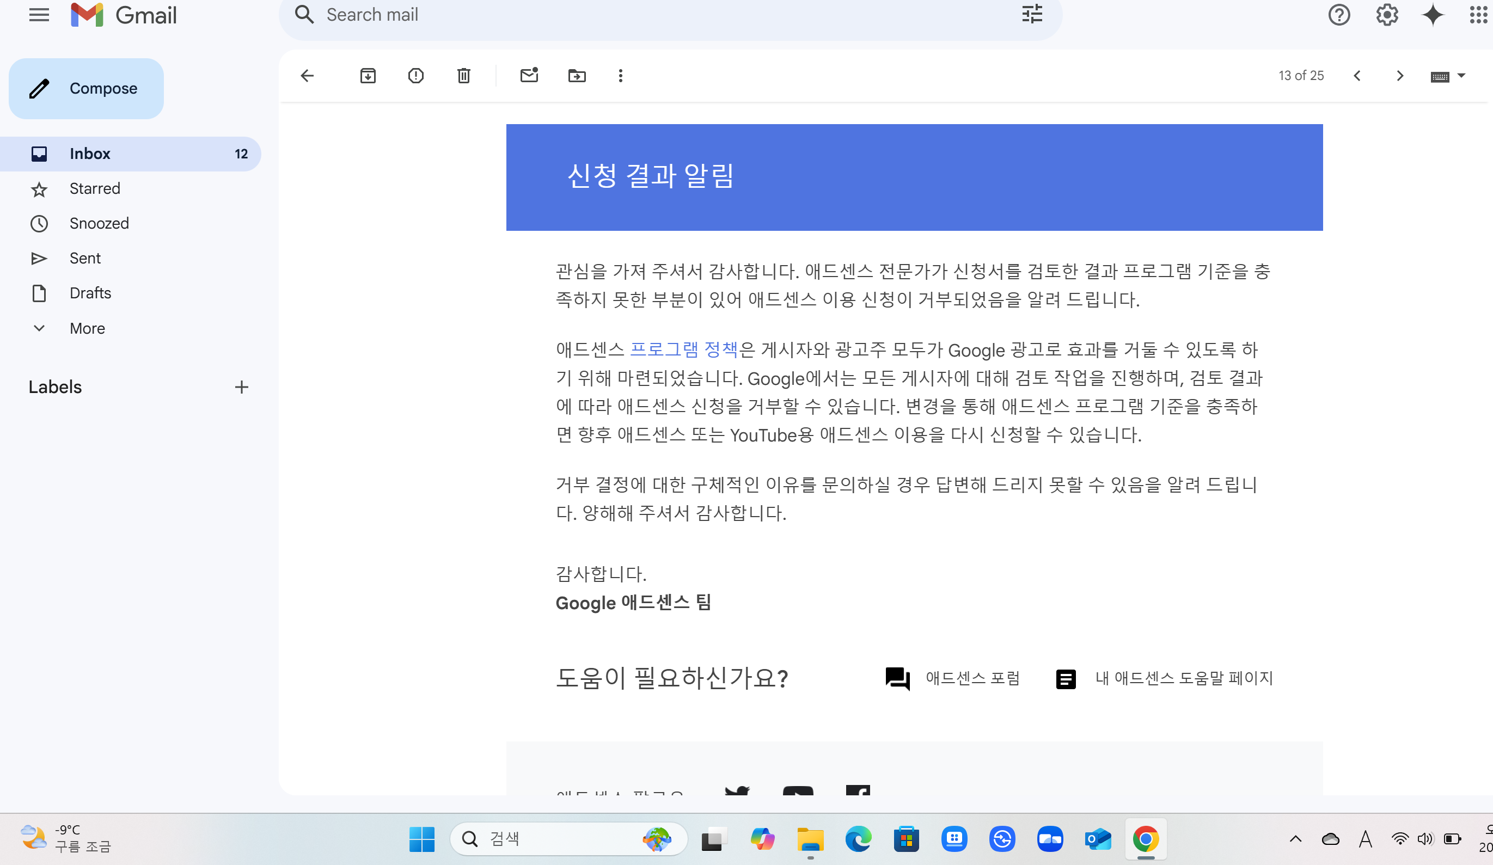
Task: Delete this email with trash icon
Action: (464, 76)
